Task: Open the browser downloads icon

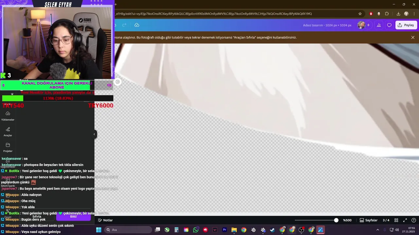Action: tap(398, 14)
